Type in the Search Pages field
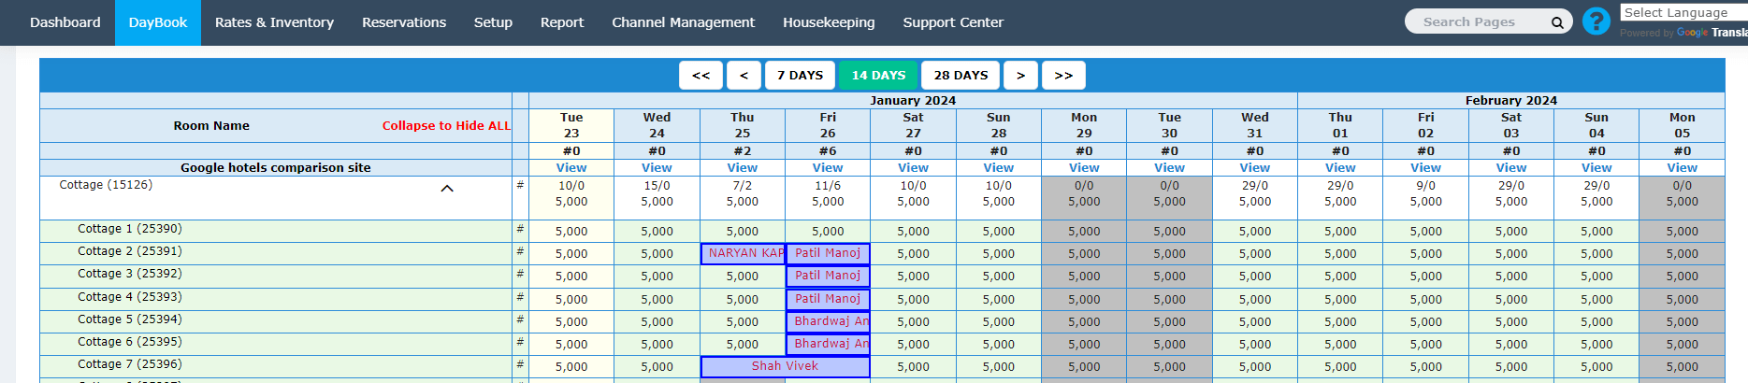 click(1478, 22)
